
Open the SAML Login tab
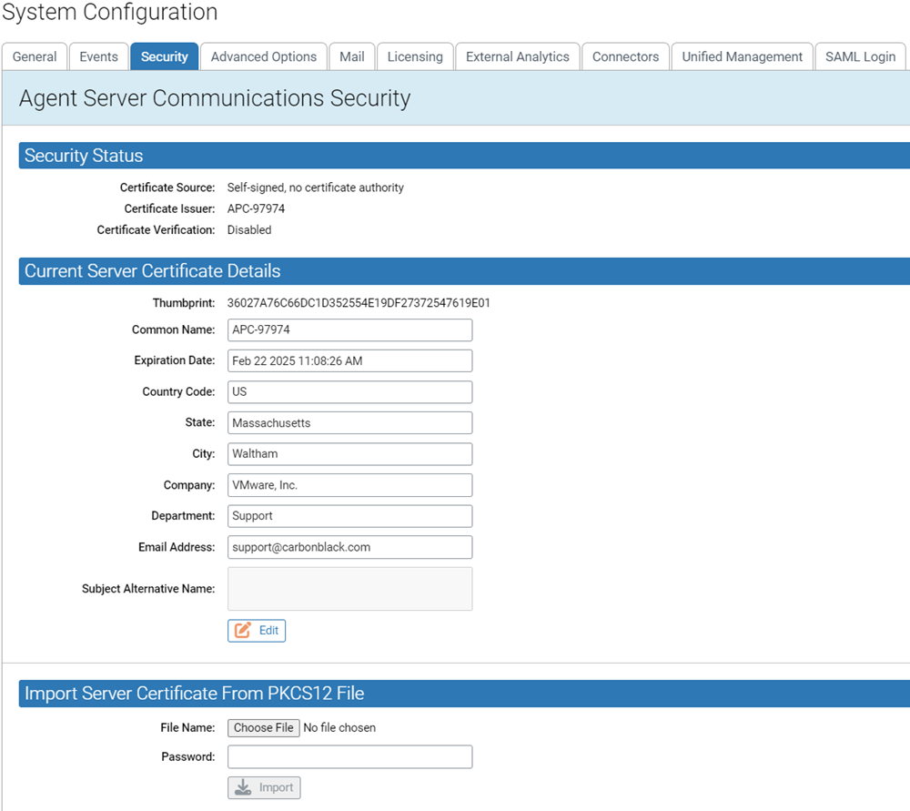coord(859,56)
